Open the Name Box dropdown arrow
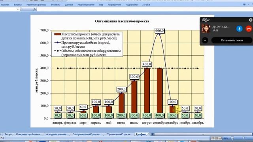Screen dimensions: 253x142 18,9
